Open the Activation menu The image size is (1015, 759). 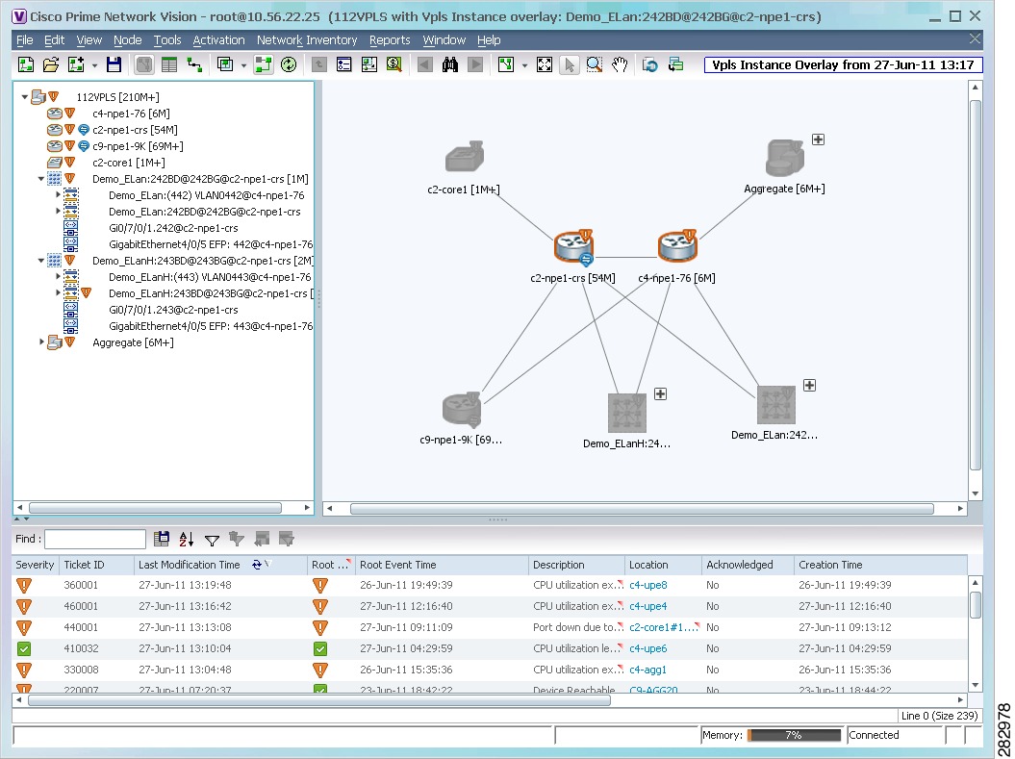[x=218, y=40]
